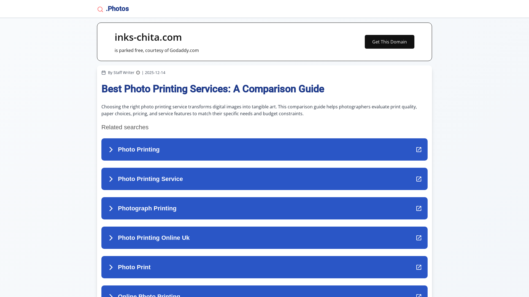Screen dimensions: 529x297
Task: Click chevron beside Photo Printing Service
Action: (x=111, y=179)
